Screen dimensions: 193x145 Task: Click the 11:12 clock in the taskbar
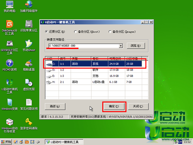coord(187,142)
